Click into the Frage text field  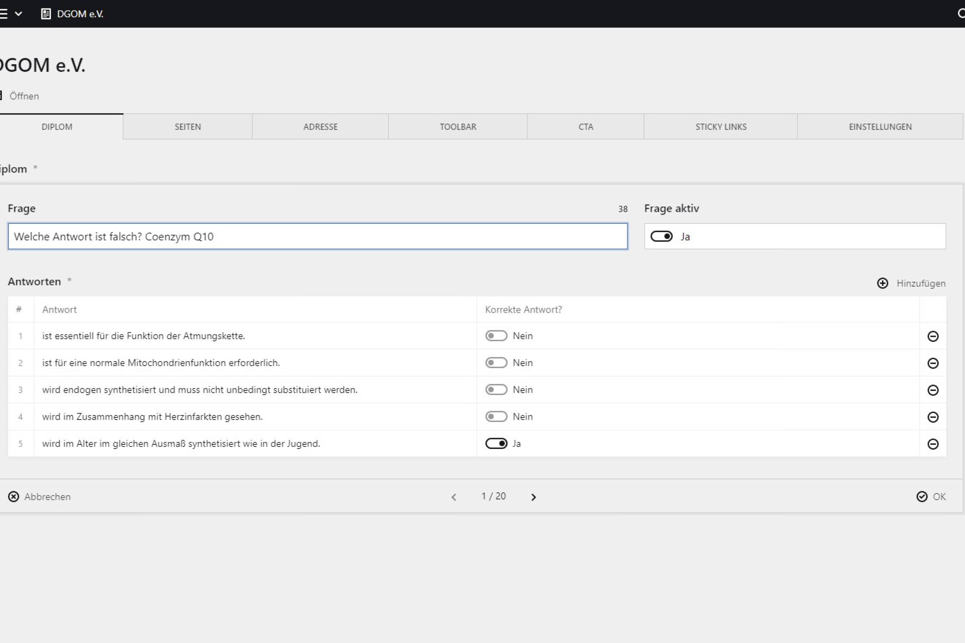click(318, 237)
